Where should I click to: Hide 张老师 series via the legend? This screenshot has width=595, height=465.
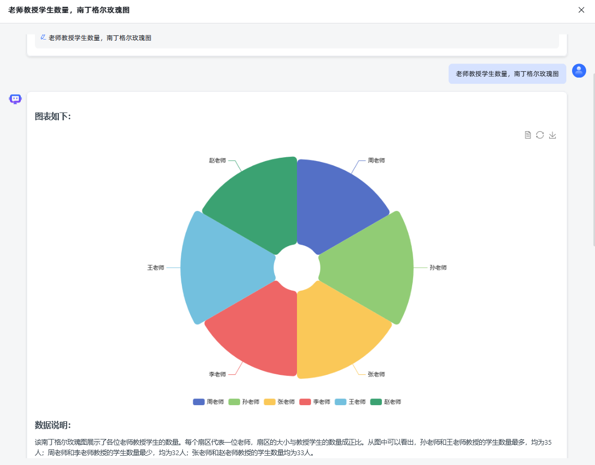pyautogui.click(x=279, y=402)
